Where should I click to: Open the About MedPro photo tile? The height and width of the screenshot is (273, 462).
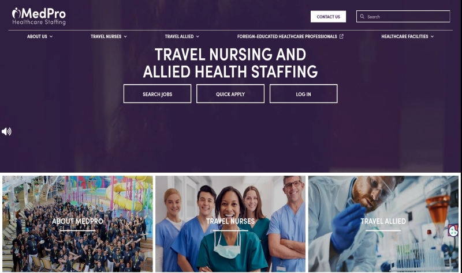[x=77, y=223]
